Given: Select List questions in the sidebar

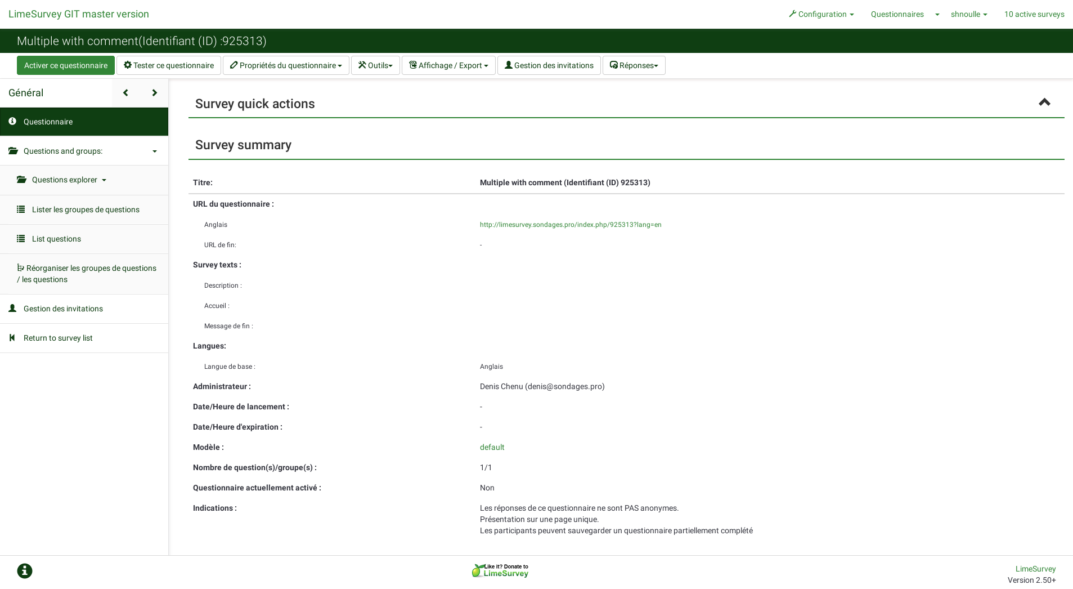Looking at the screenshot, I should tap(56, 239).
